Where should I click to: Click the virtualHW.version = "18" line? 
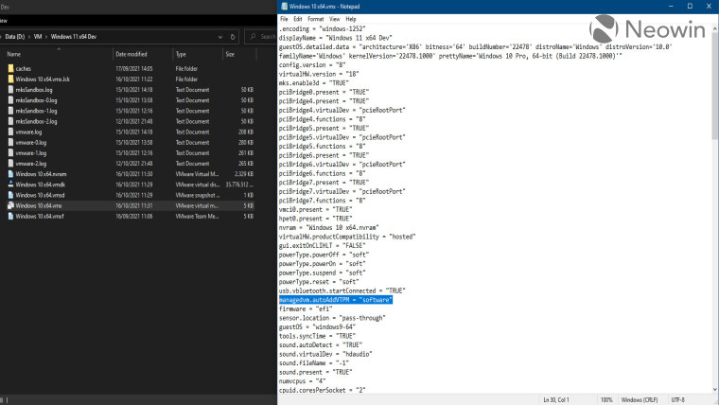point(319,74)
